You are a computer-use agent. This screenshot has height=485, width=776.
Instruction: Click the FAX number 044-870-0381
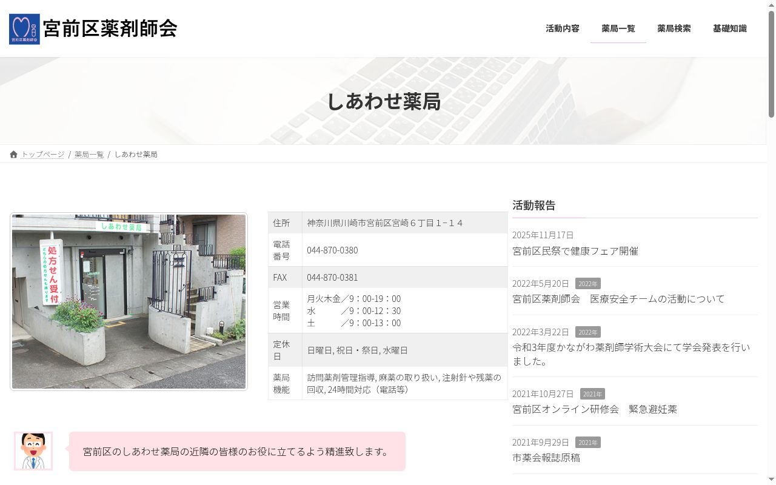point(332,278)
